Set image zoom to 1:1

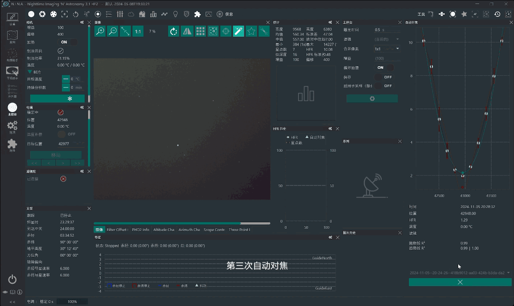point(138,31)
